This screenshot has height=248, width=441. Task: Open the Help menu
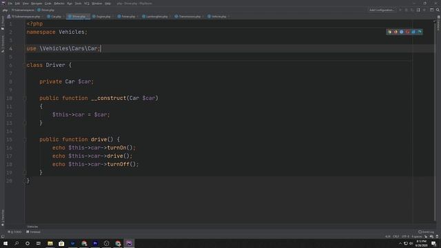click(x=107, y=3)
